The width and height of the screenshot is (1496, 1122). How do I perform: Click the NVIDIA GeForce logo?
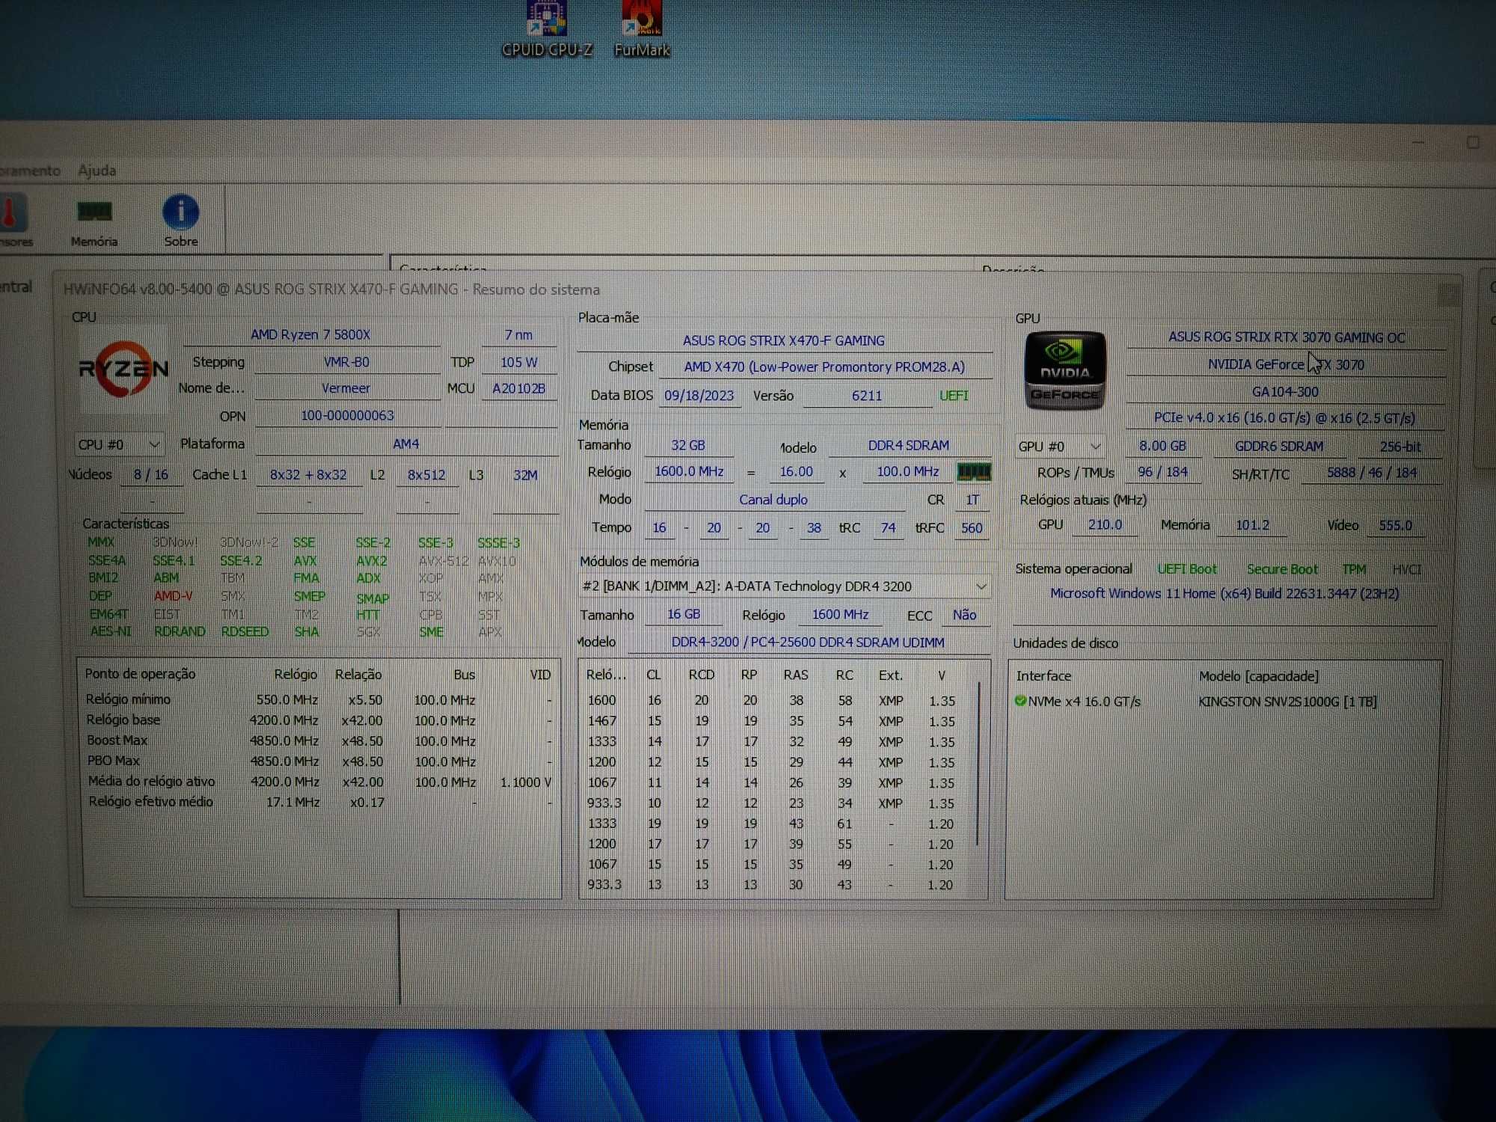tap(1064, 371)
